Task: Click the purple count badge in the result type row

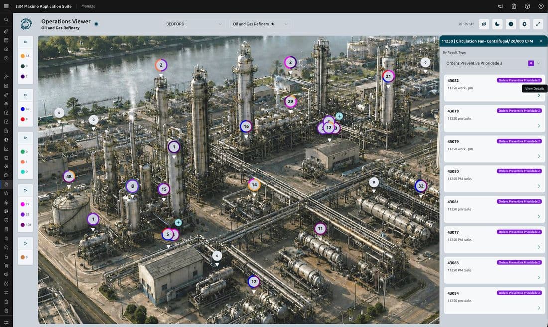Action: pos(531,63)
